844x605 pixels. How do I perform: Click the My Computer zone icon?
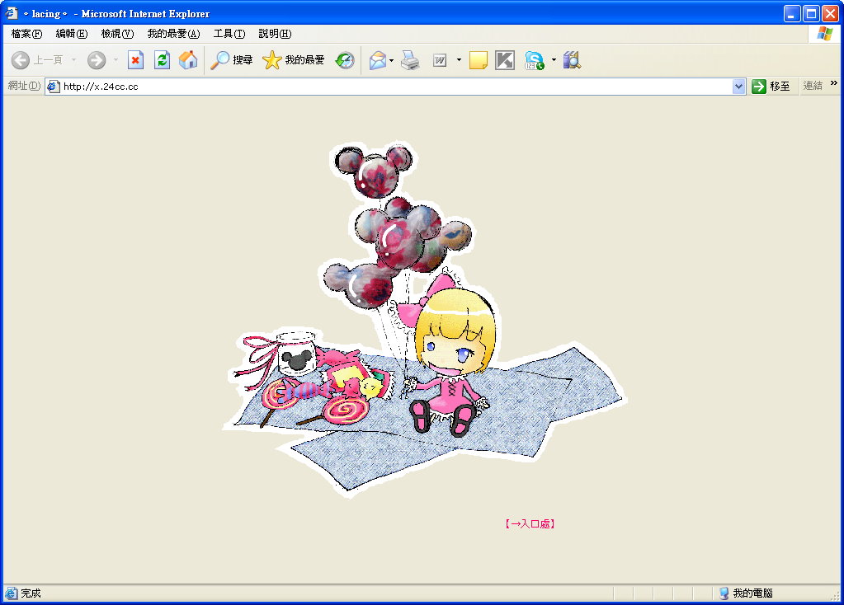pos(724,593)
